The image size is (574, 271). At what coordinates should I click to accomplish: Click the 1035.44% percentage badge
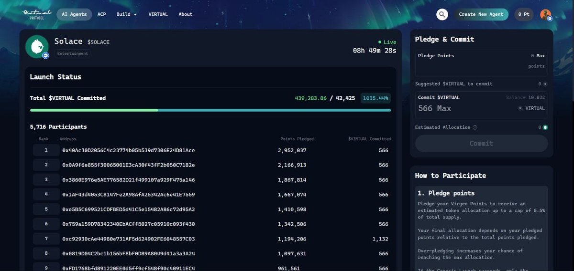click(x=375, y=98)
